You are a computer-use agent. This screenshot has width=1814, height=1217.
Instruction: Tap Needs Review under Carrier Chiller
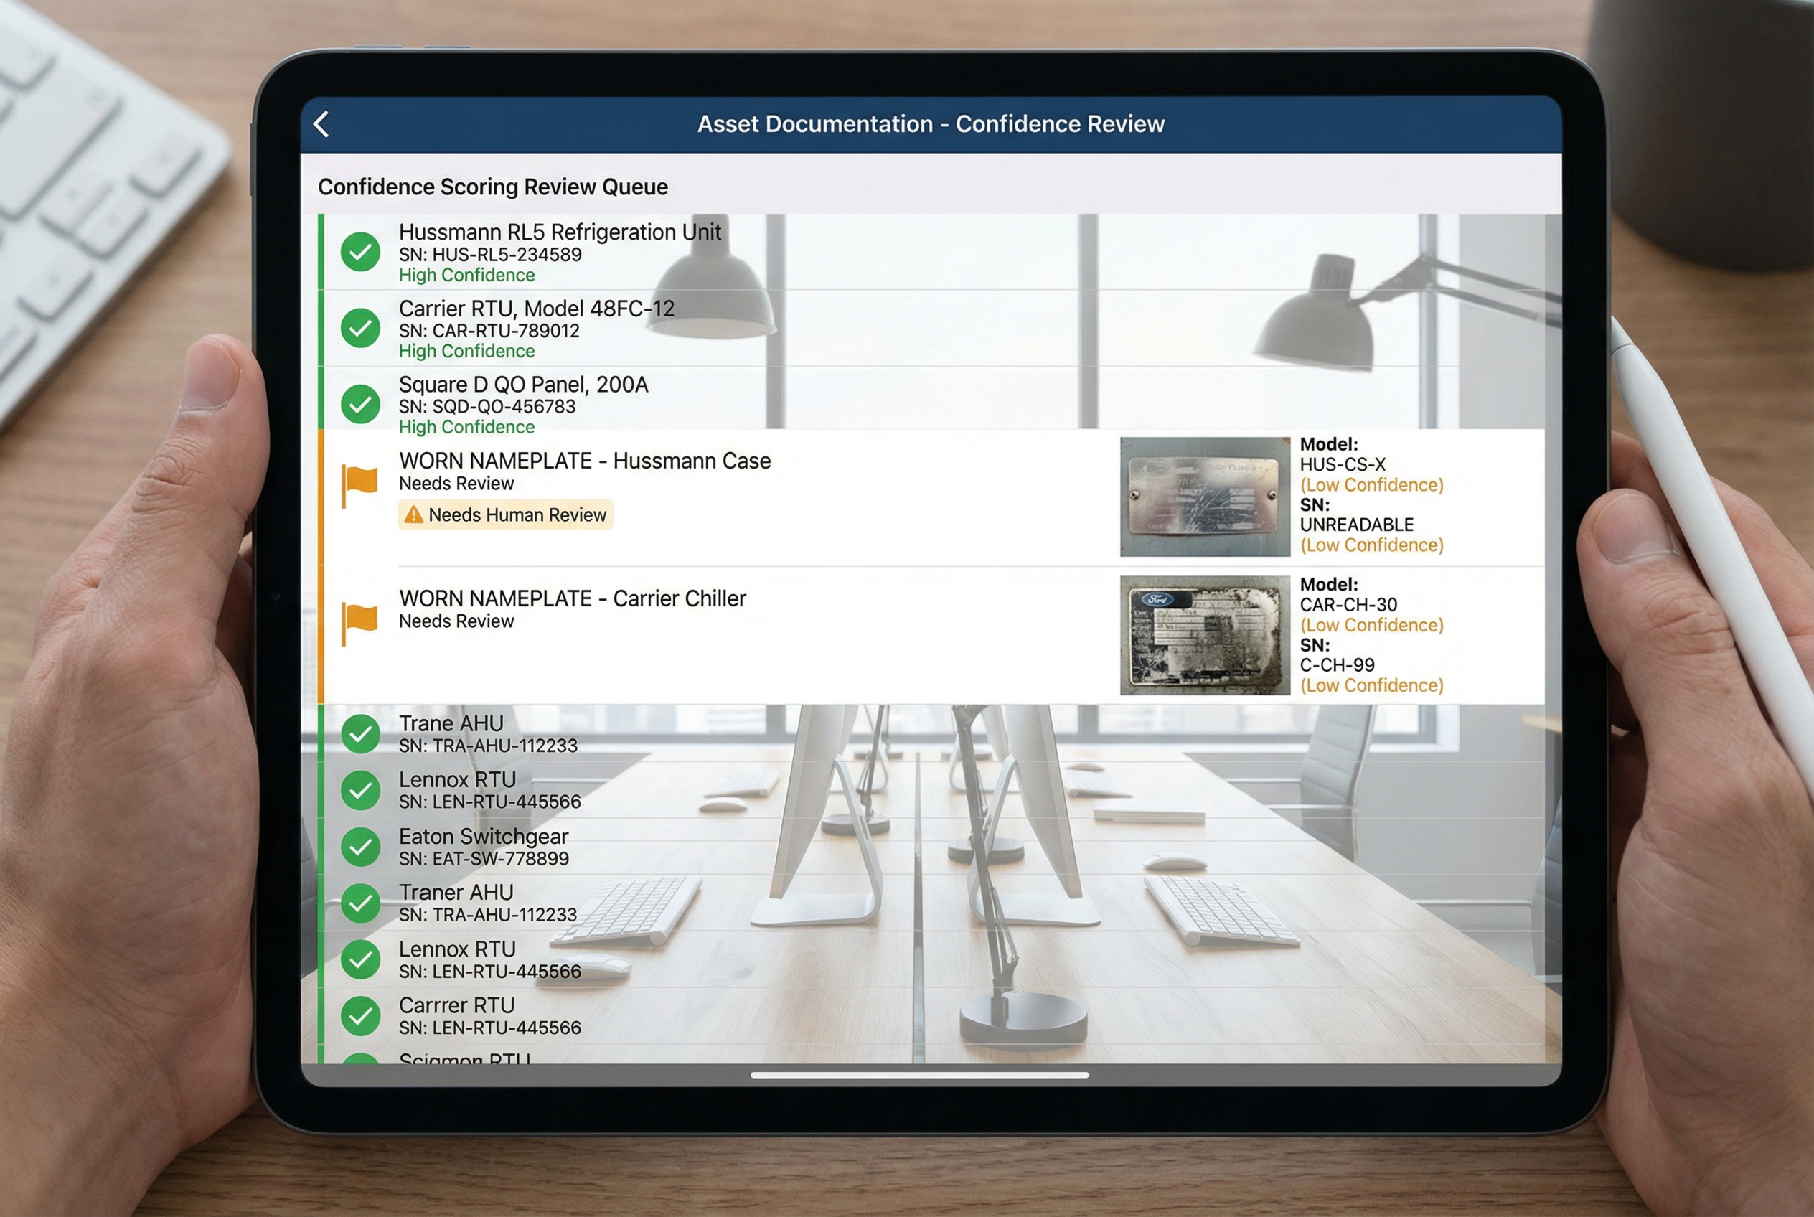coord(456,621)
